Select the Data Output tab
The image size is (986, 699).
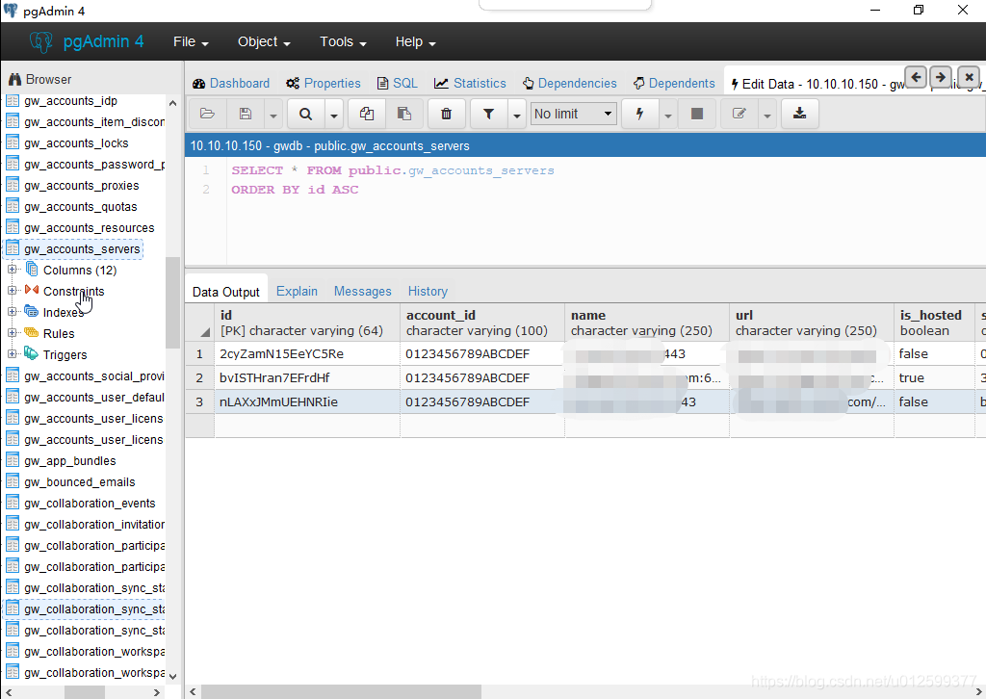[225, 292]
